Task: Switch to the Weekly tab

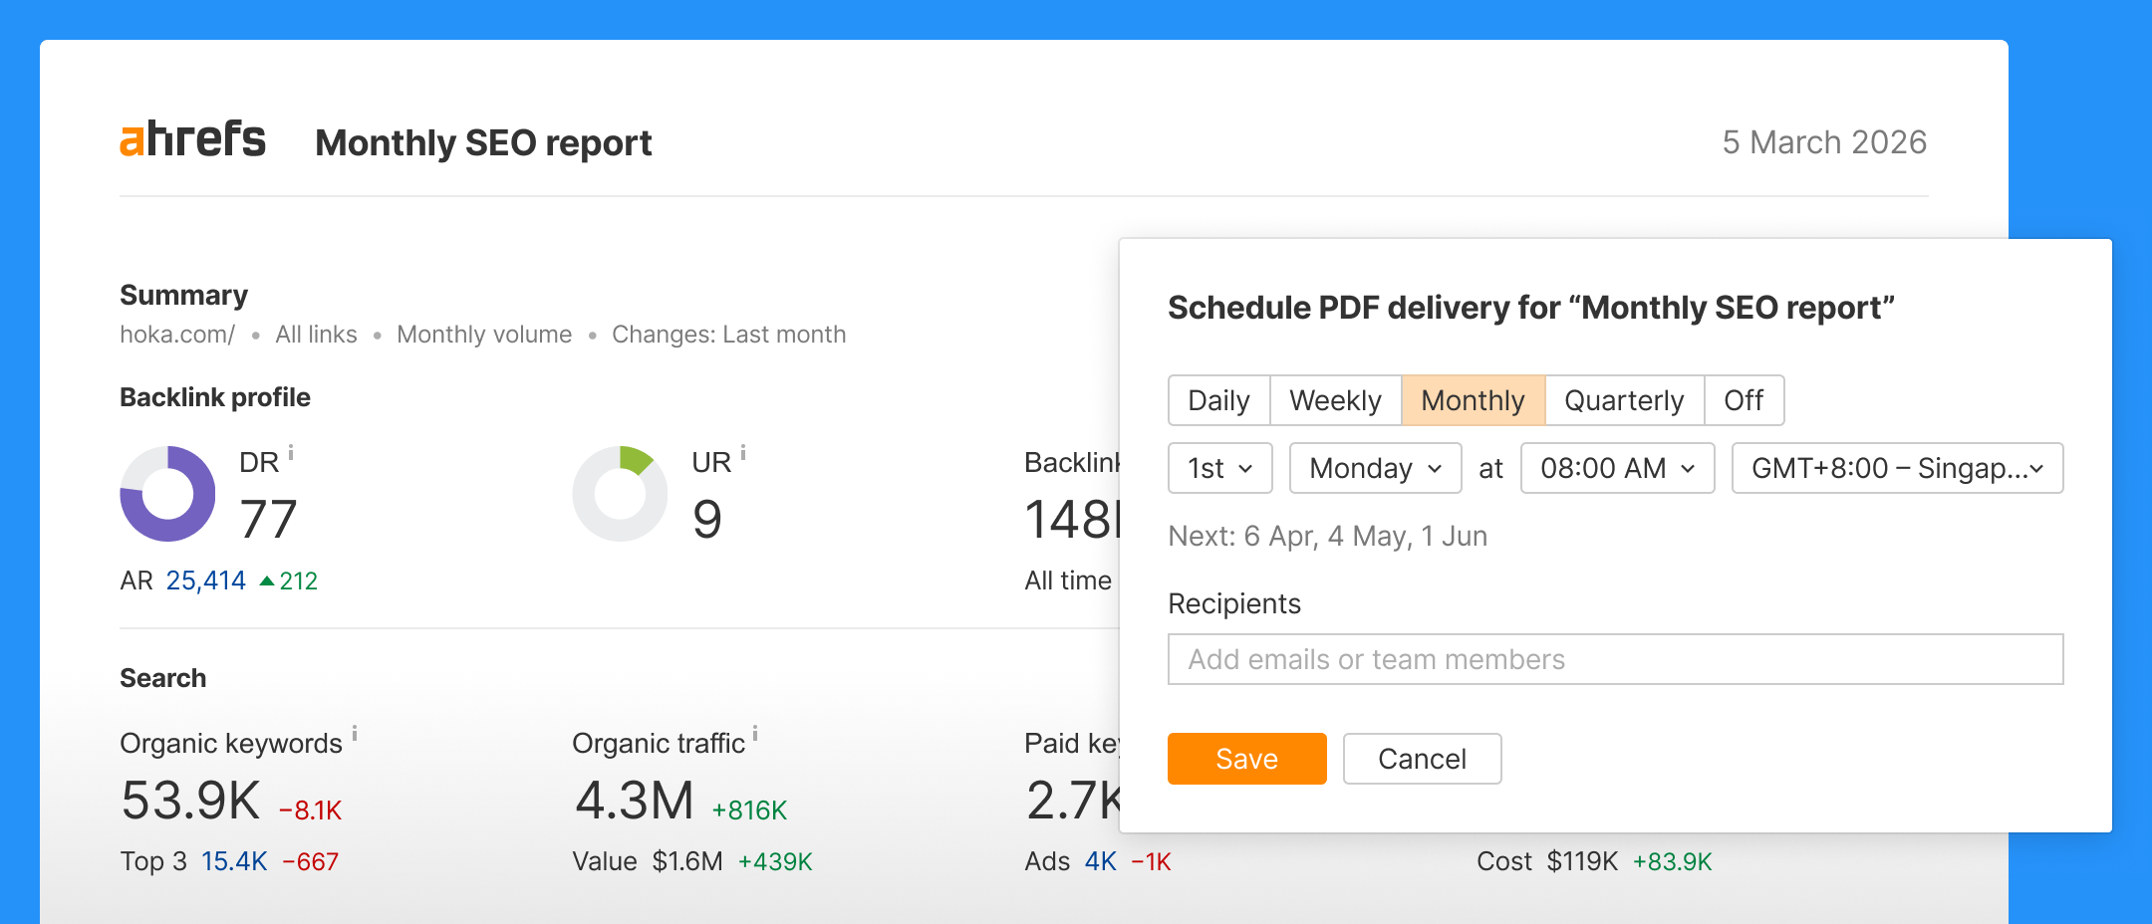Action: (1335, 400)
